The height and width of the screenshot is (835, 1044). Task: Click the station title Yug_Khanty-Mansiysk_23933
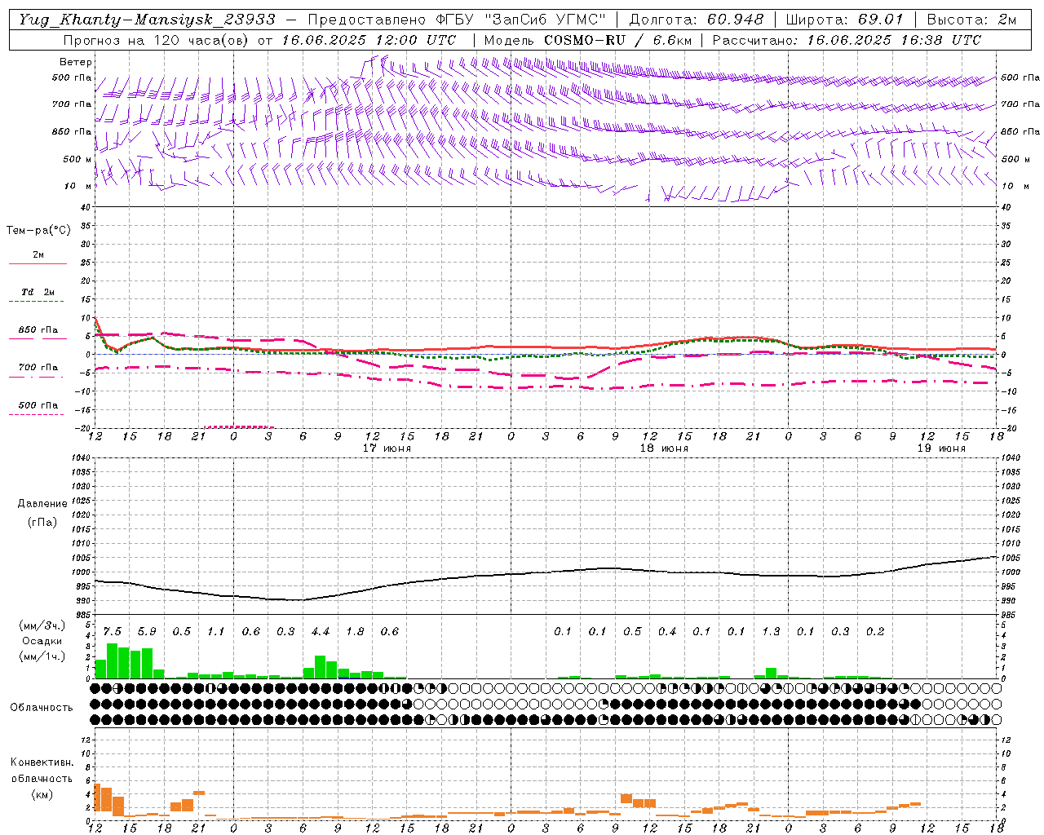click(147, 20)
